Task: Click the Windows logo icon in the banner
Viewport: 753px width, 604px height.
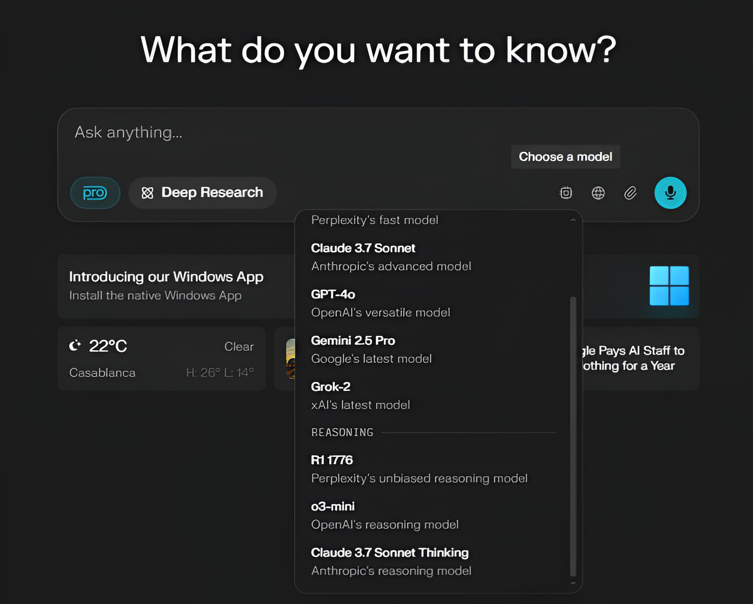Action: click(x=669, y=285)
